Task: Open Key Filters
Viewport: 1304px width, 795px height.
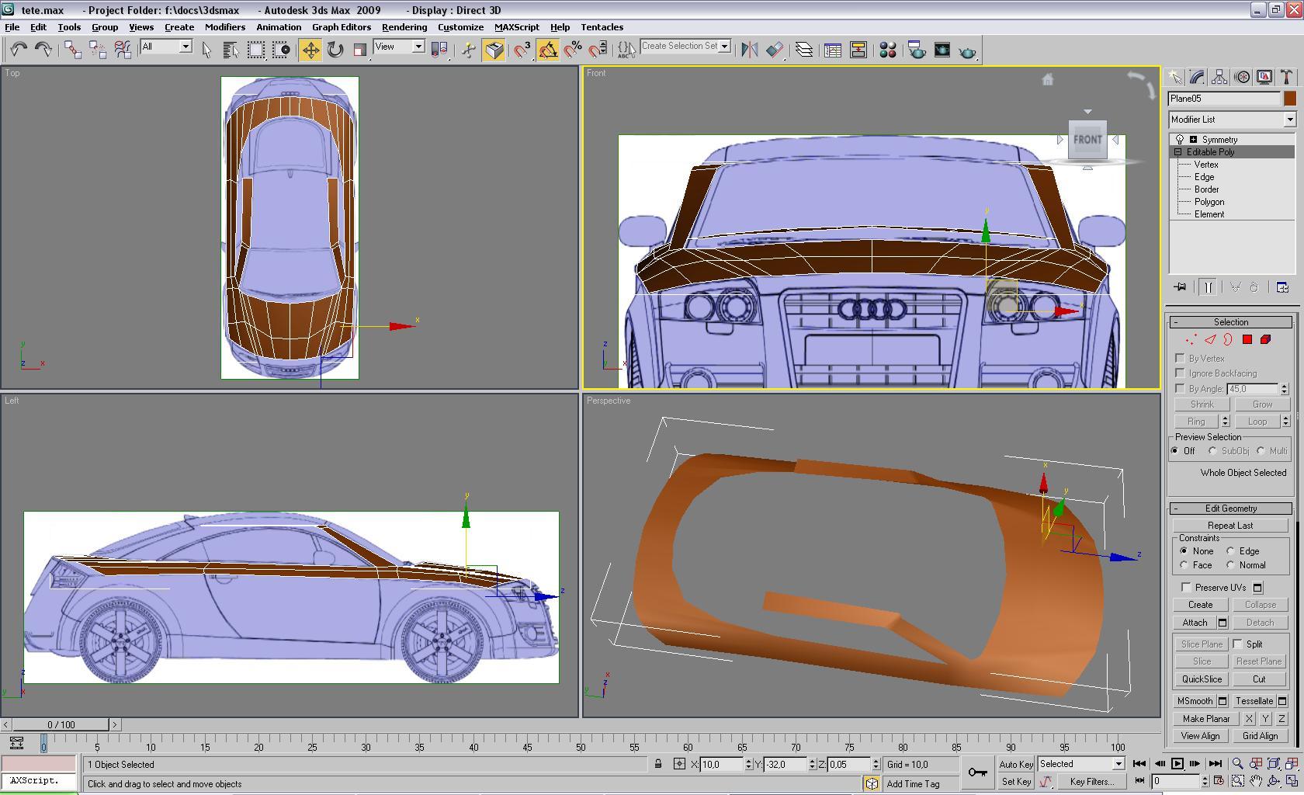Action: 1091,782
